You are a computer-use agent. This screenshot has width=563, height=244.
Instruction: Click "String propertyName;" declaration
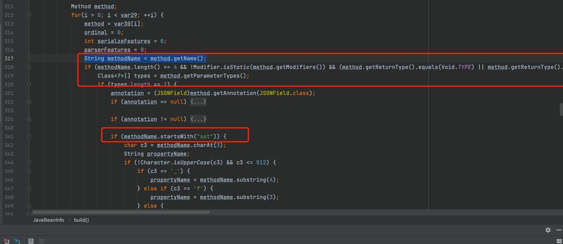[x=156, y=154]
